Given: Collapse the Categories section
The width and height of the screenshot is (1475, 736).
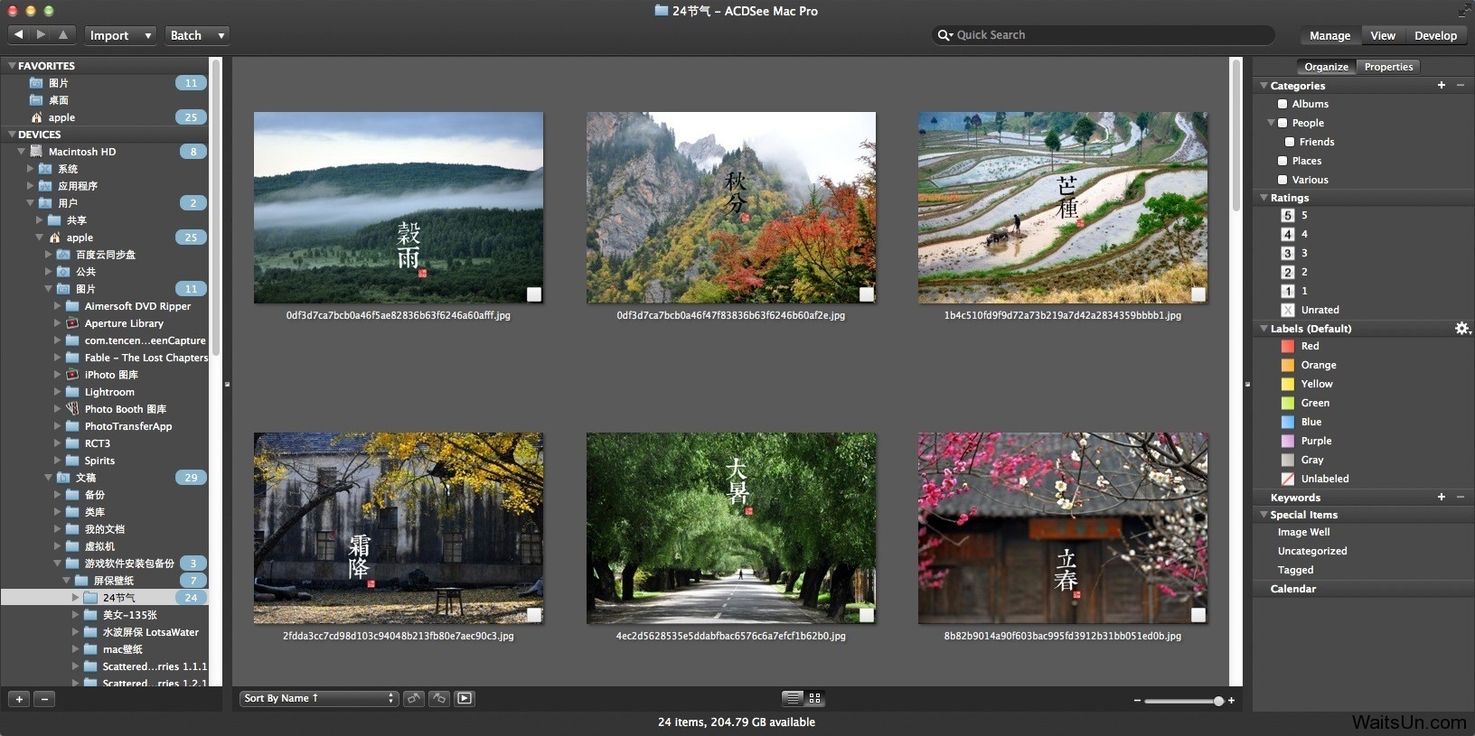Looking at the screenshot, I should tap(1264, 86).
